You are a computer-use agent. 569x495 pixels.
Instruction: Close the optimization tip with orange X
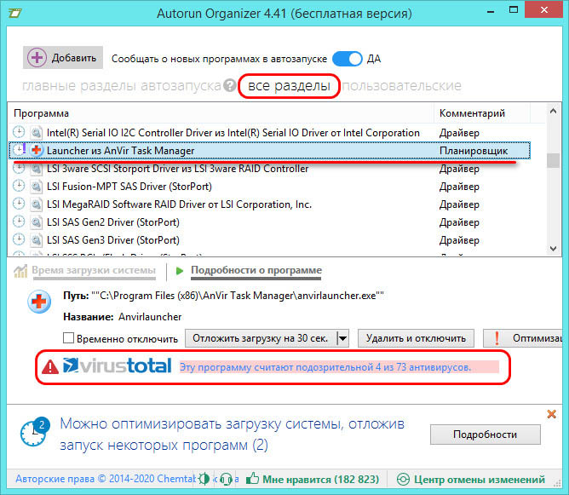[x=552, y=414]
